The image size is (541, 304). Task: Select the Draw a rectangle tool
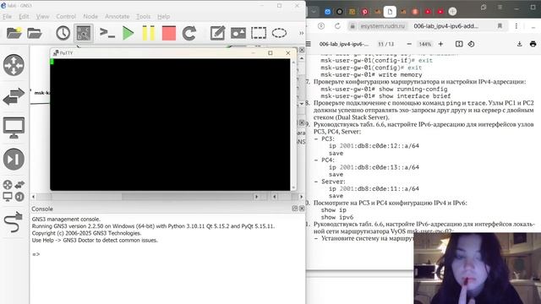click(259, 33)
